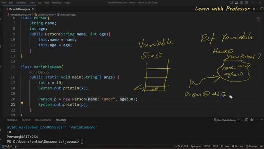Click Go Live in status bar

pyautogui.click(x=237, y=146)
